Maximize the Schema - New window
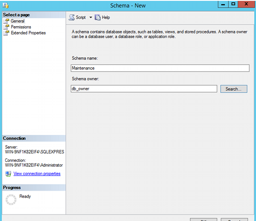 click(x=233, y=4)
